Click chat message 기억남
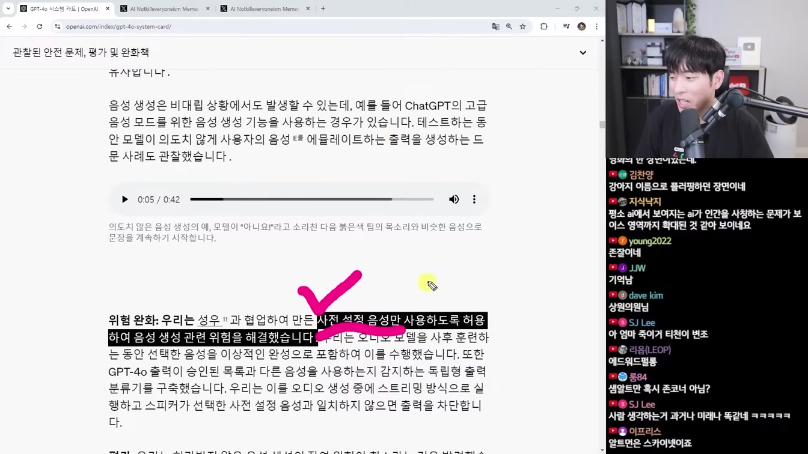 tap(620, 280)
